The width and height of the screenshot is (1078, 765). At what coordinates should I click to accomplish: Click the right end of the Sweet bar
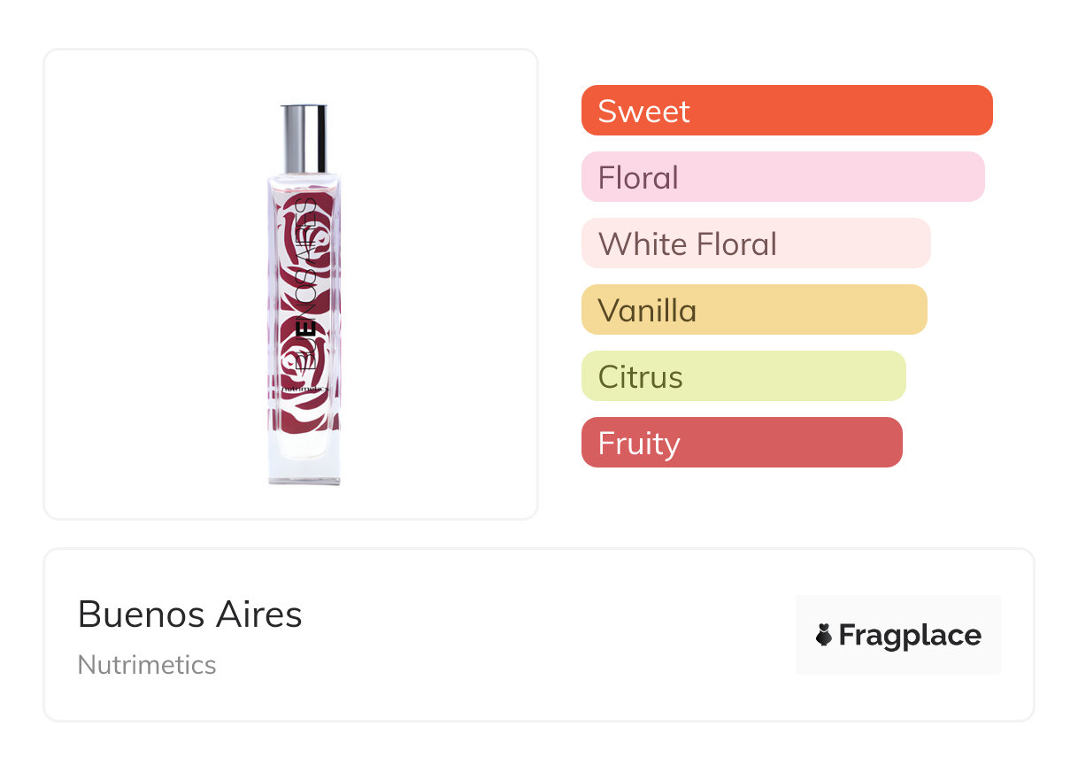tap(978, 111)
